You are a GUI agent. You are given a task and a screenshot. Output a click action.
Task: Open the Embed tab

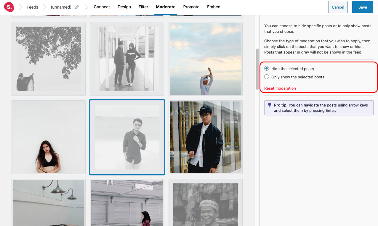[214, 7]
